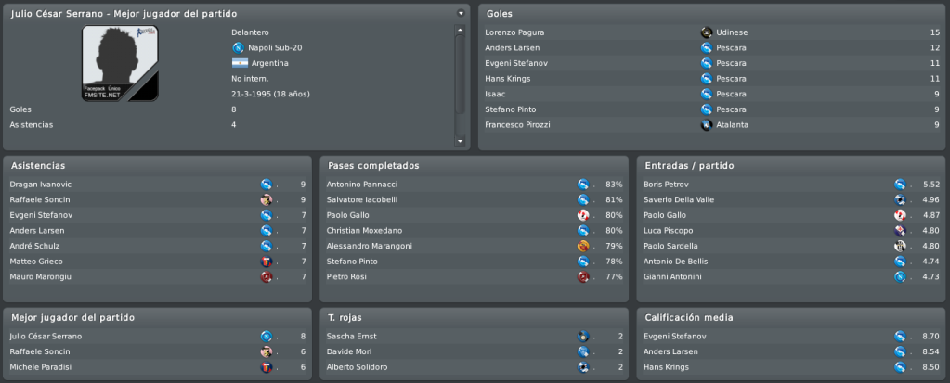
Task: Click scroll up arrow in player info panel
Action: click(461, 30)
